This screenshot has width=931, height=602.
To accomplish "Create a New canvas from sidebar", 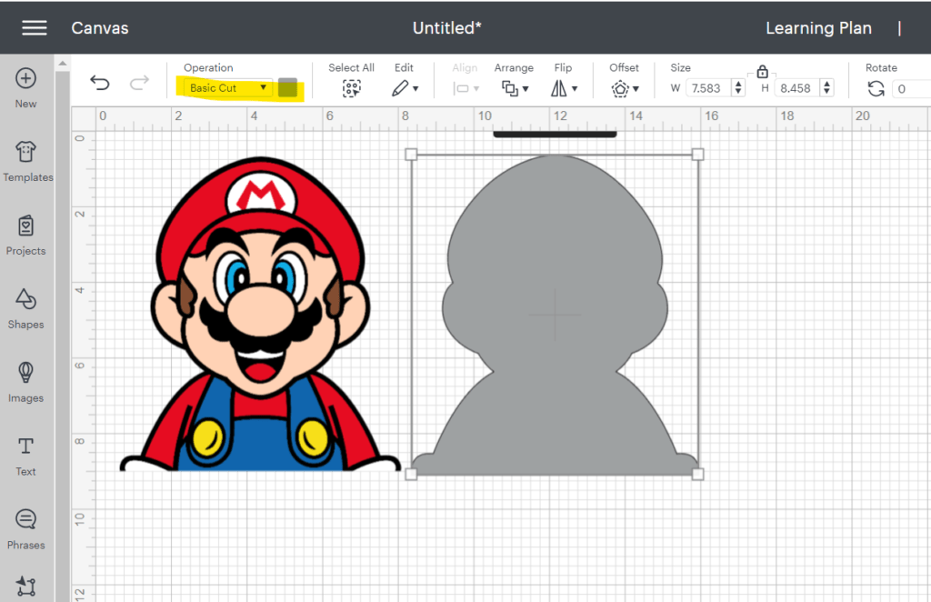I will [x=25, y=88].
